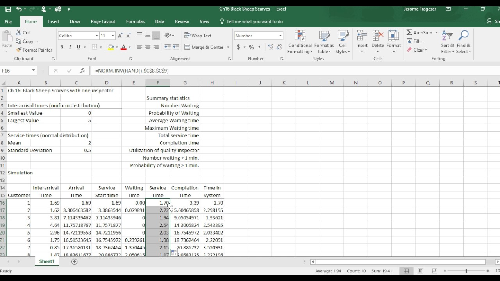This screenshot has height=281, width=500.
Task: Click the Sheet1 worksheet tab
Action: click(x=46, y=261)
